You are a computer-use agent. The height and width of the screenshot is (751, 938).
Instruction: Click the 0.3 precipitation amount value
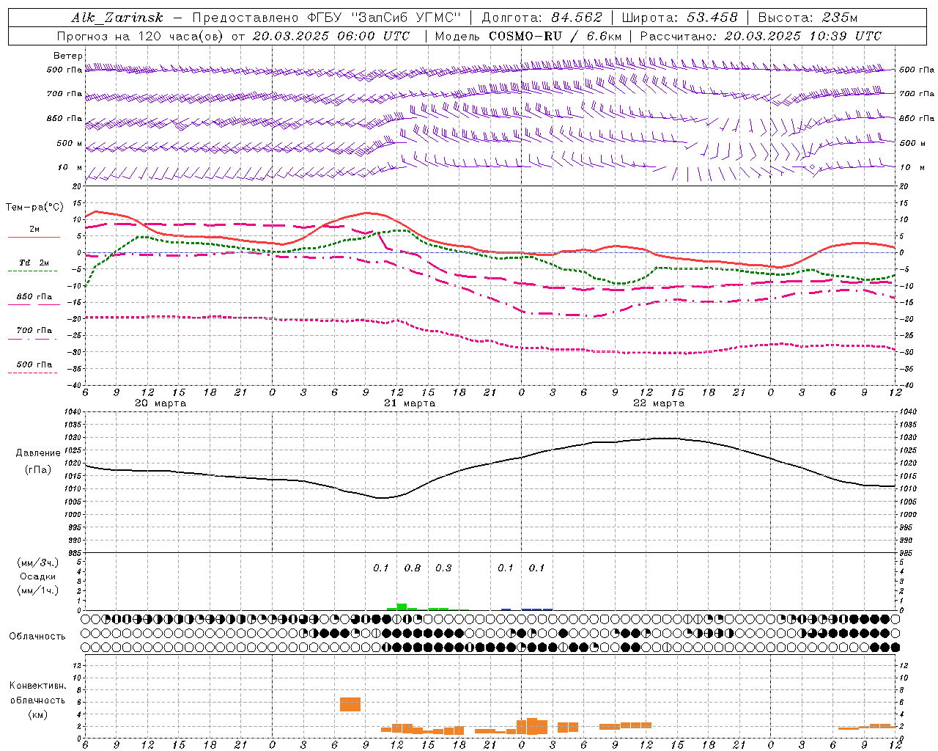tap(443, 568)
